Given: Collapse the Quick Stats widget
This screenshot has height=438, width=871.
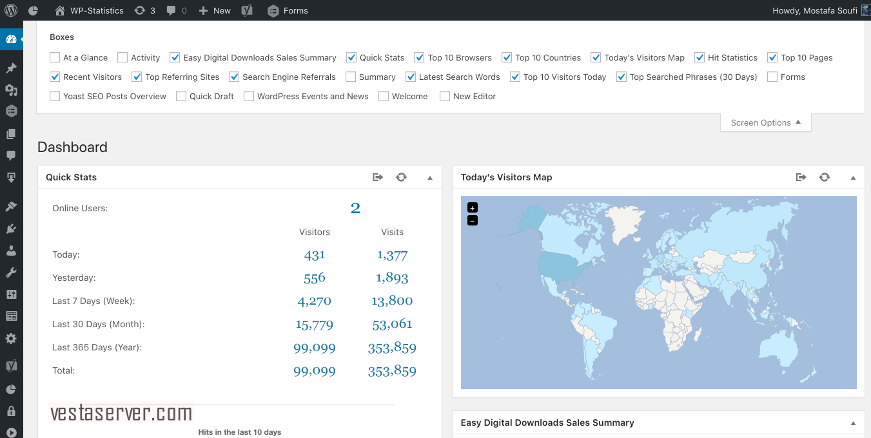Looking at the screenshot, I should 430,177.
